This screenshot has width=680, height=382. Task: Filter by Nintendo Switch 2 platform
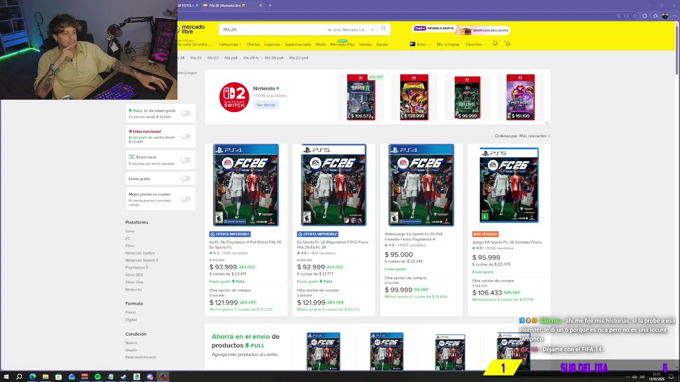141,261
